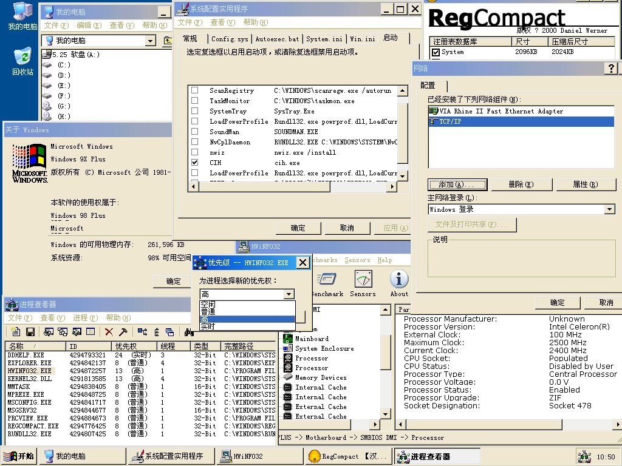Click the up-folder icon in My Computer toolbar
This screenshot has height=466, width=622.
pos(168,41)
